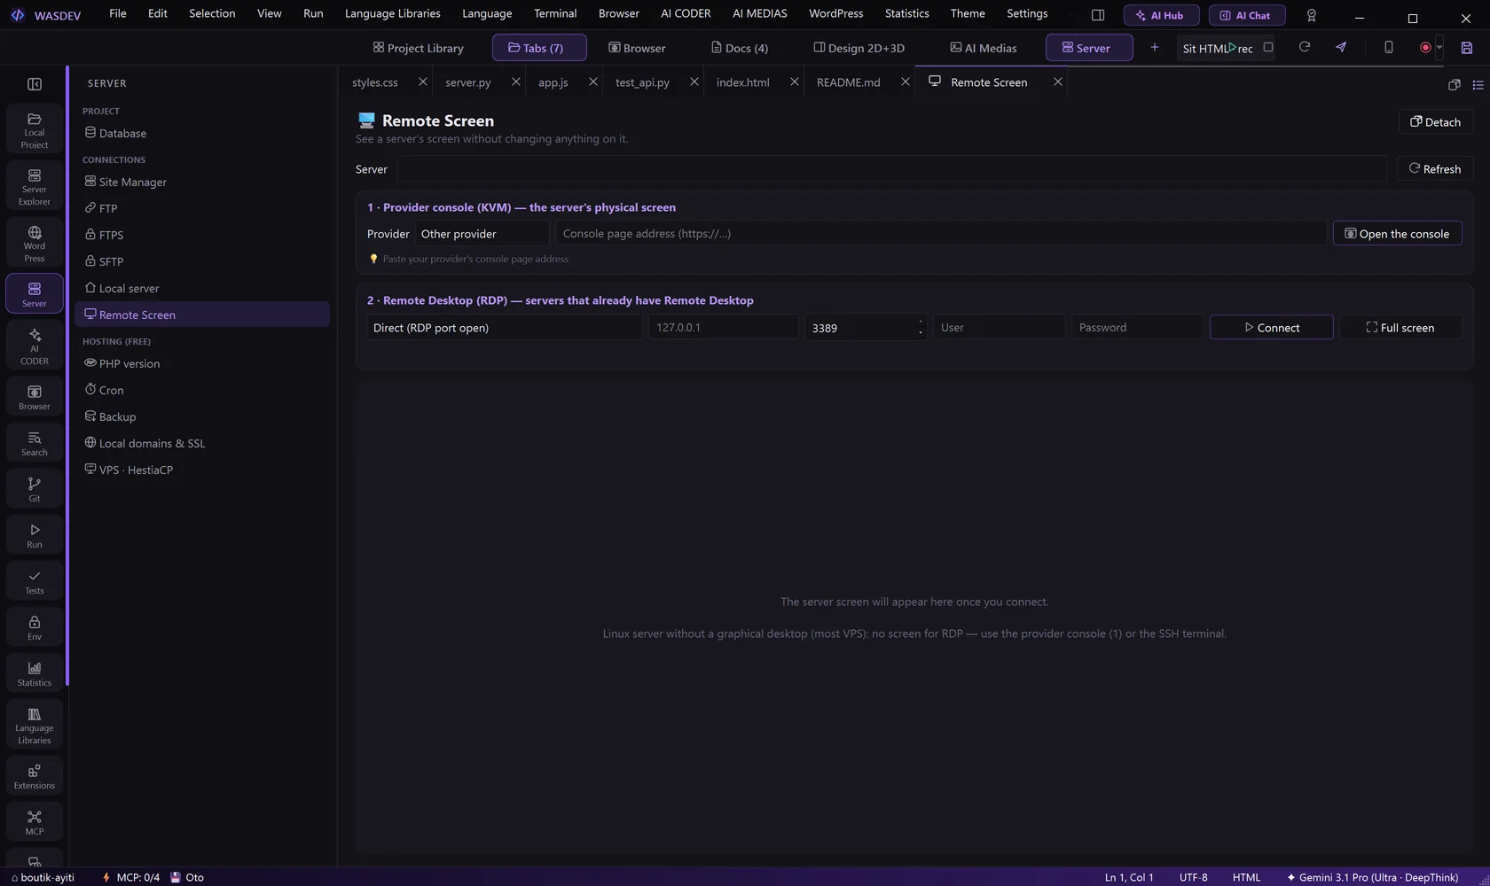The width and height of the screenshot is (1490, 886).
Task: Switch to the server.py tab
Action: [467, 82]
